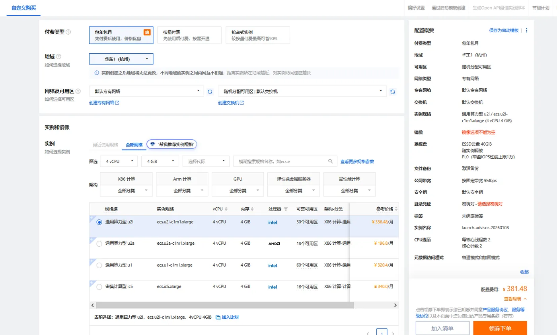The height and width of the screenshot is (335, 557).
Task: Open the 默认专有网络 dropdown
Action: tap(146, 91)
